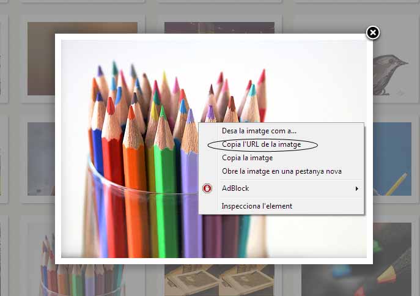The height and width of the screenshot is (296, 420).
Task: Open the sepia books thumbnail at bottom center
Action: [x=219, y=280]
